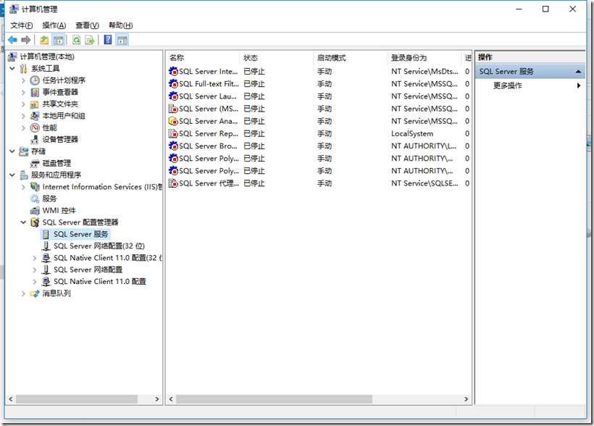Viewport: 594px width, 426px height.
Task: Click the Export list toolbar icon
Action: coord(90,40)
